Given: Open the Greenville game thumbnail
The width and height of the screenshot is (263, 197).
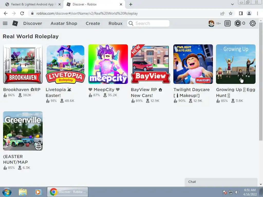Looking at the screenshot, I should (23, 131).
